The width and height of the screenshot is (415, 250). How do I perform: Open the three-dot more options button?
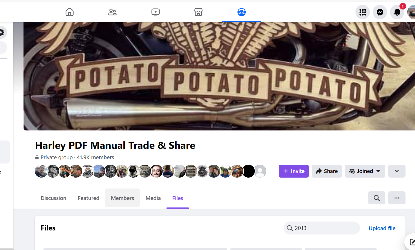coord(397,198)
